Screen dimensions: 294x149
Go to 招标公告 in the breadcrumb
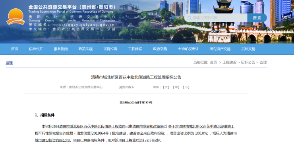pos(248,63)
